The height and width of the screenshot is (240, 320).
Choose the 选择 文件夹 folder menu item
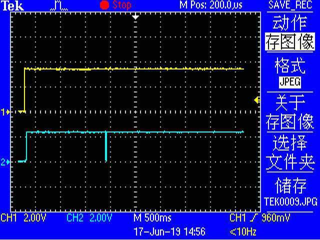290,152
